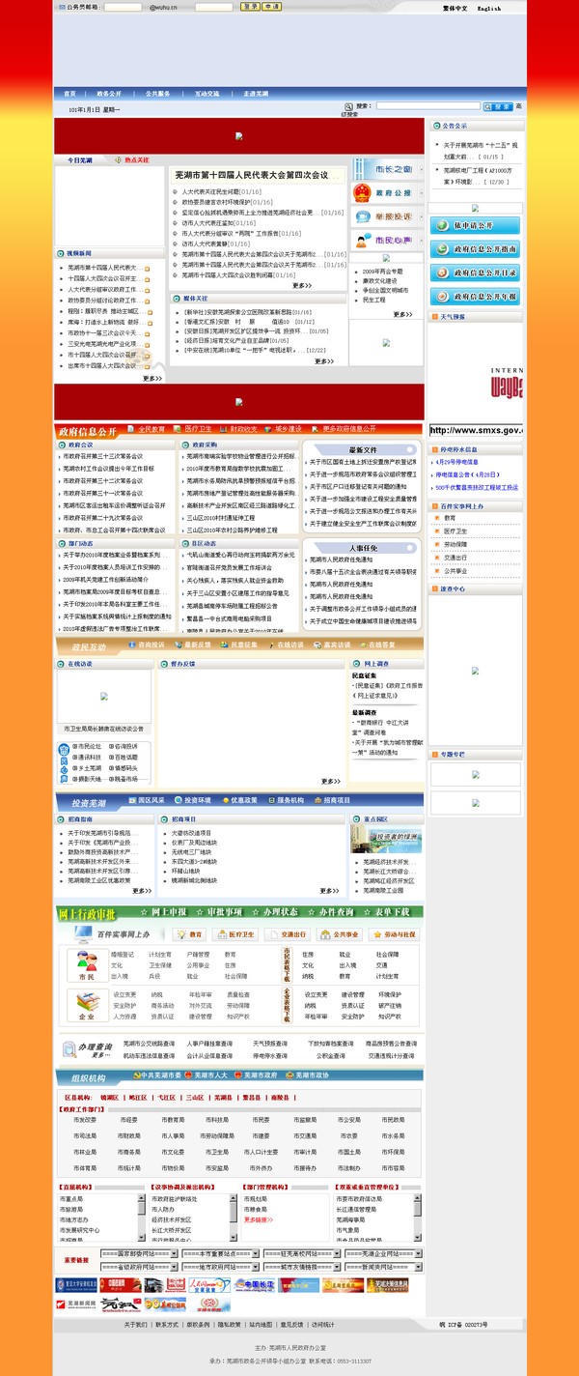Click the 关于我们 footer link

(136, 1324)
